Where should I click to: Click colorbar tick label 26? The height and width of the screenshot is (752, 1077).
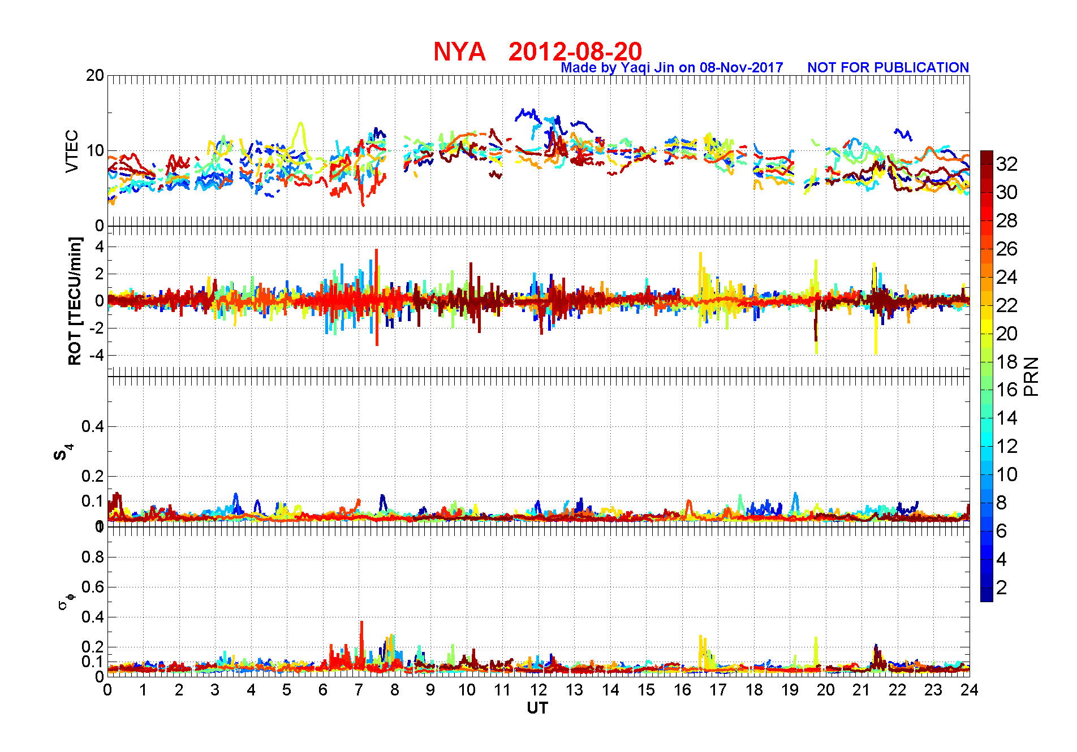click(1007, 249)
